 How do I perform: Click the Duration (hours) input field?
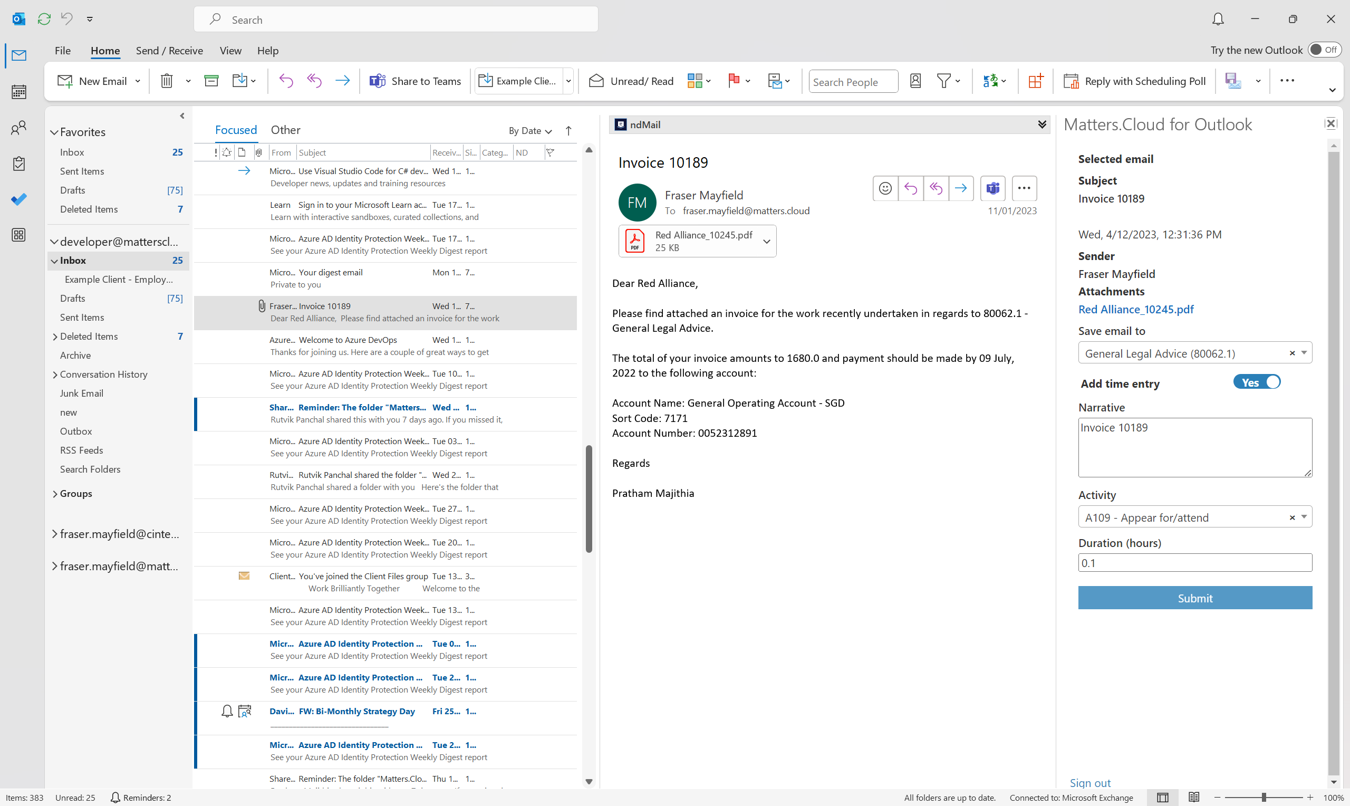pos(1195,563)
